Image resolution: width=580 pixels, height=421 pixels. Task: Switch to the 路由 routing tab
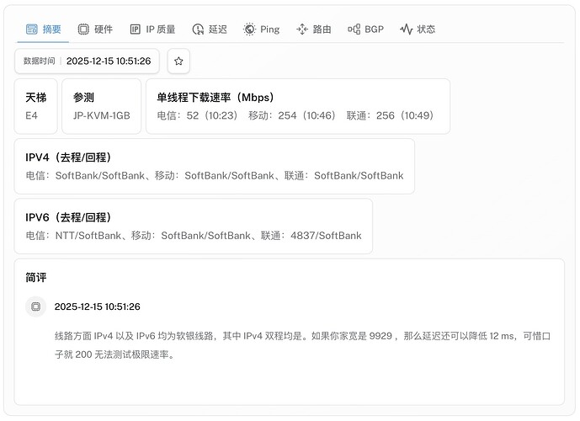(x=314, y=29)
